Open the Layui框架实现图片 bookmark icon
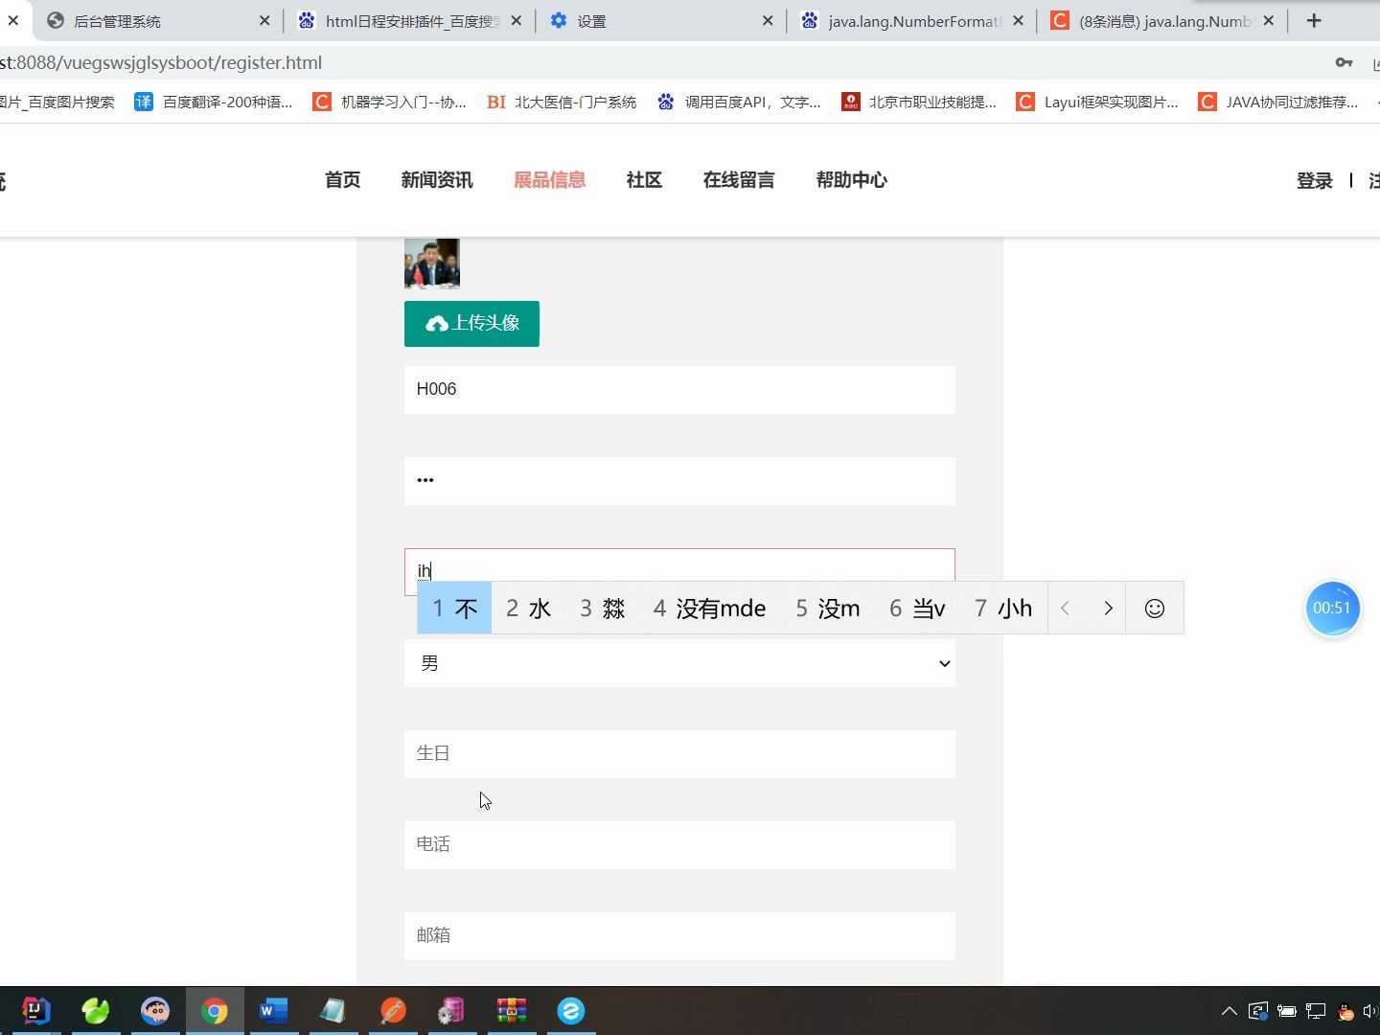Screen dimensions: 1380x1035 point(1025,102)
